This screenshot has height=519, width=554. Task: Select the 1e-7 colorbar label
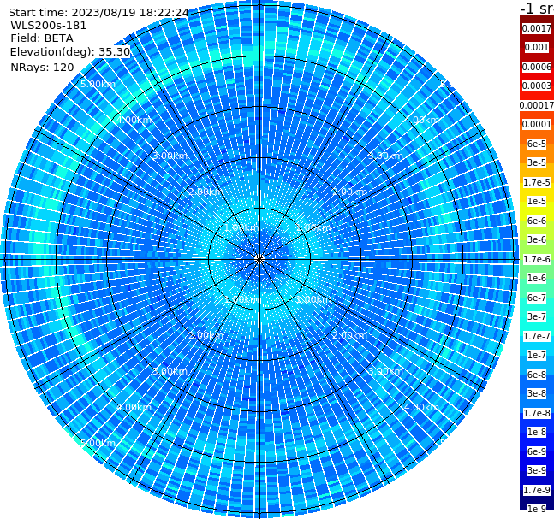tap(537, 355)
